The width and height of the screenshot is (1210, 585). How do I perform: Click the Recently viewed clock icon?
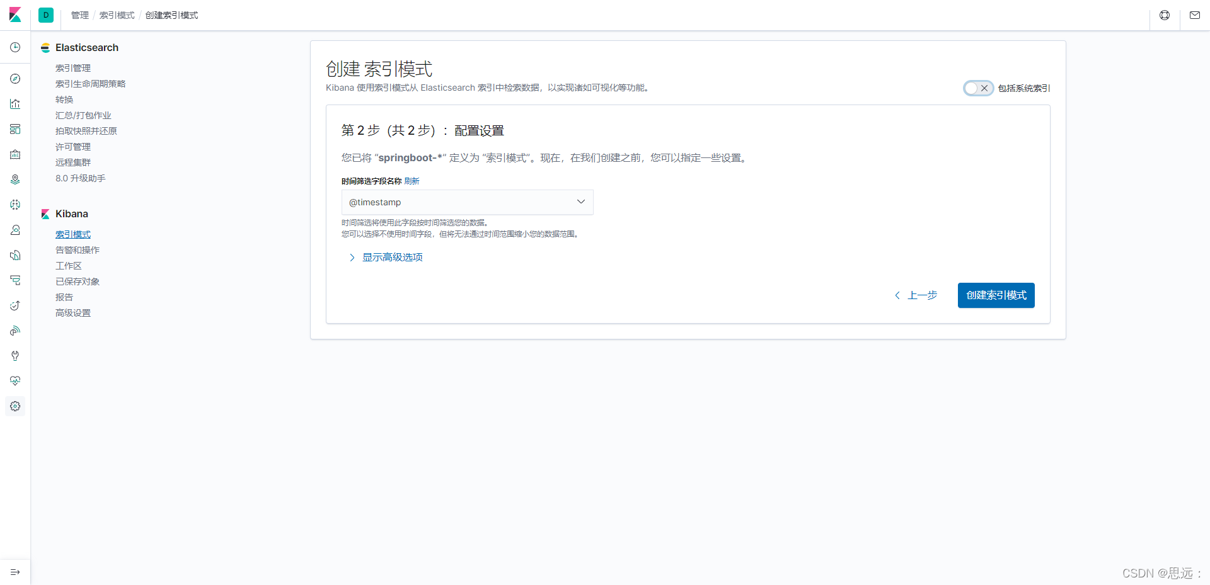click(x=15, y=47)
